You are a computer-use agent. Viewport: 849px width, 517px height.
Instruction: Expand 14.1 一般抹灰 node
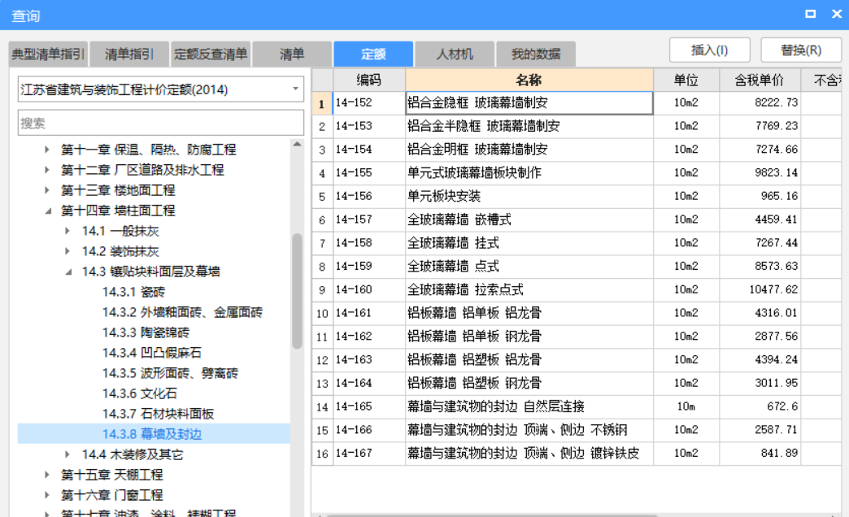67,231
